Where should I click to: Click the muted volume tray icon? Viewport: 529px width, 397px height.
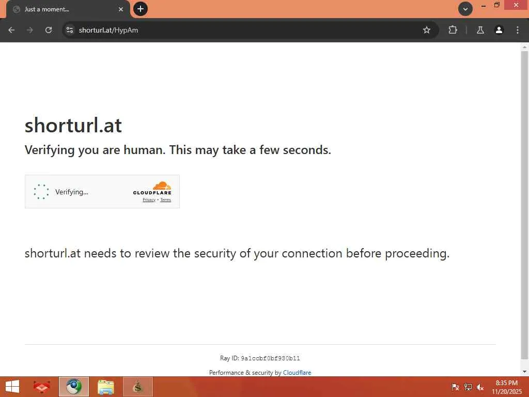point(480,387)
